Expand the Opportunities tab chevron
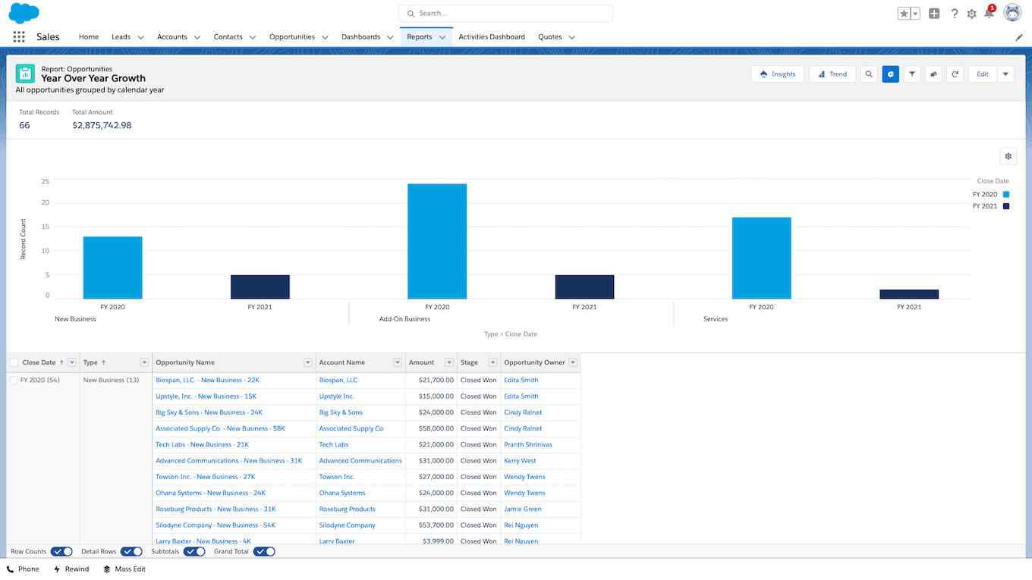Image resolution: width=1032 pixels, height=580 pixels. pyautogui.click(x=324, y=37)
